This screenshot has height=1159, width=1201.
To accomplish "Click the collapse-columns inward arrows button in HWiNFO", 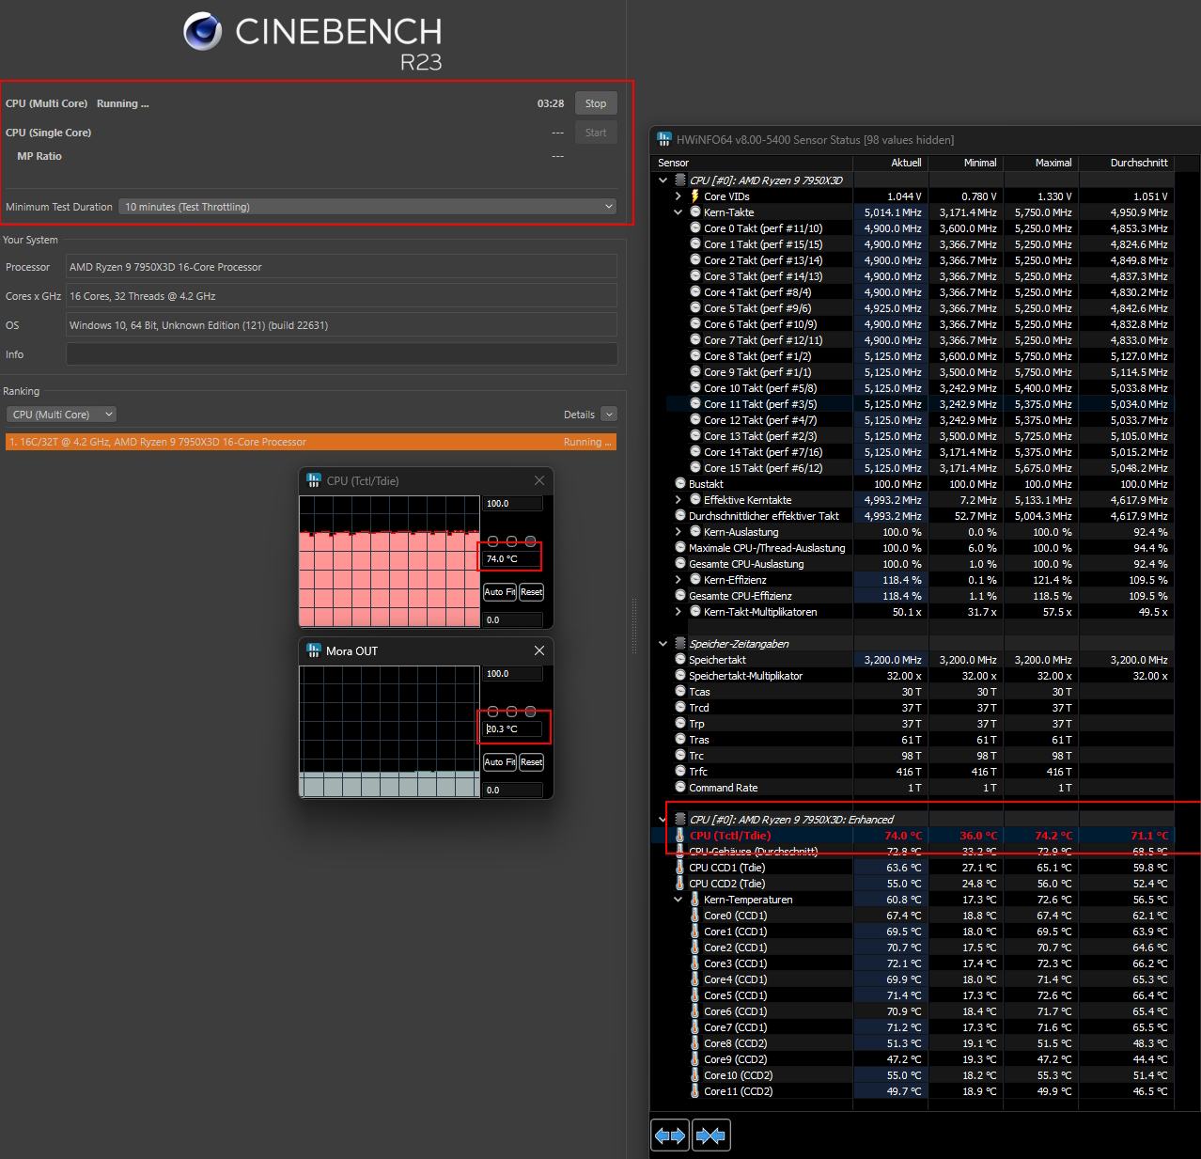I will [x=711, y=1136].
